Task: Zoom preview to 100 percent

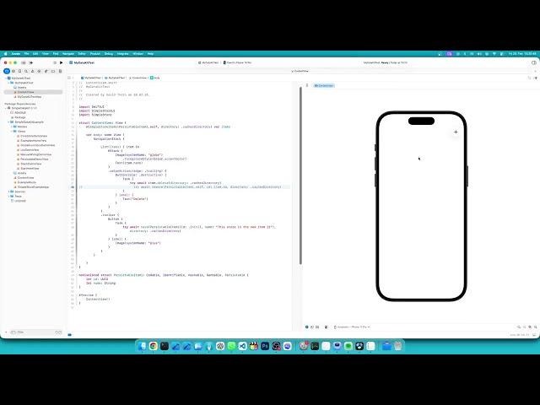Action: tap(525, 327)
